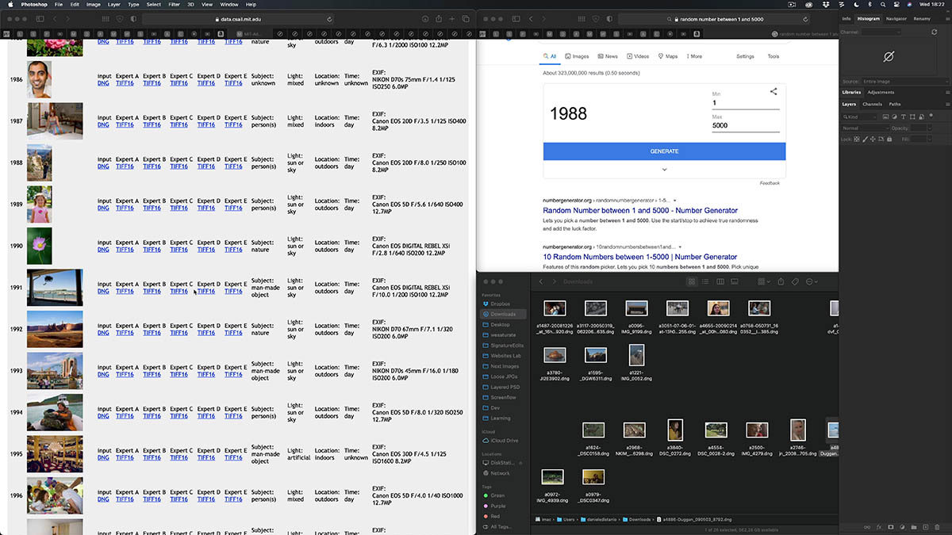The height and width of the screenshot is (535, 952).
Task: Open Google search Settings
Action: click(745, 56)
